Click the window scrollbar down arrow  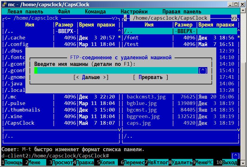point(243,163)
